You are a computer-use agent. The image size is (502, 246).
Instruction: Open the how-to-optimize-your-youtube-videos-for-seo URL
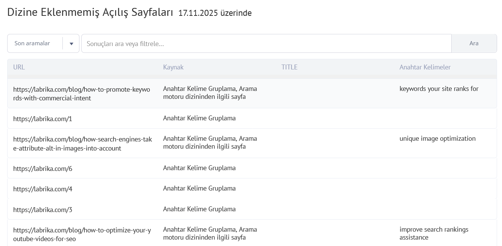82,234
